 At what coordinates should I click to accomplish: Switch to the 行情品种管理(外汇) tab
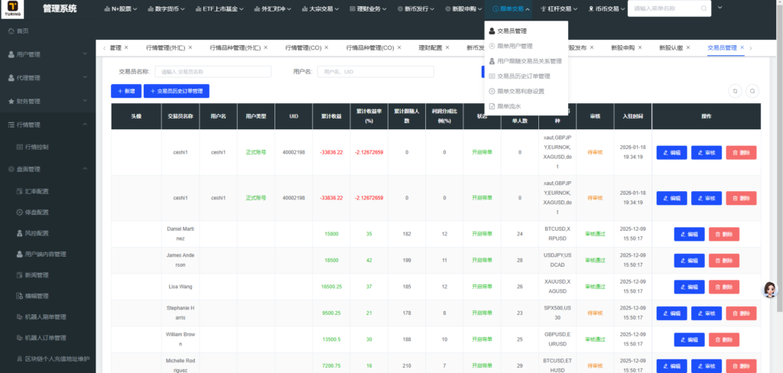pyautogui.click(x=236, y=48)
